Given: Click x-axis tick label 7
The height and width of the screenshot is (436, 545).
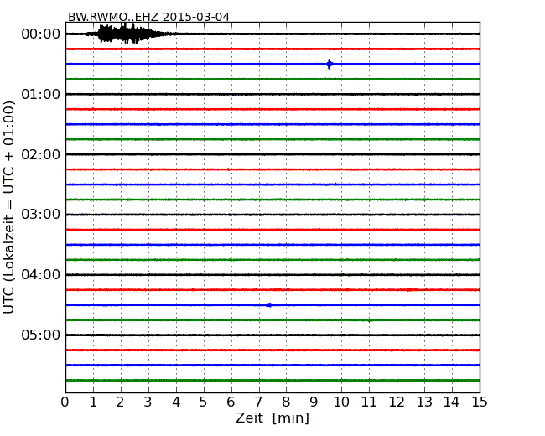Looking at the screenshot, I should (258, 402).
